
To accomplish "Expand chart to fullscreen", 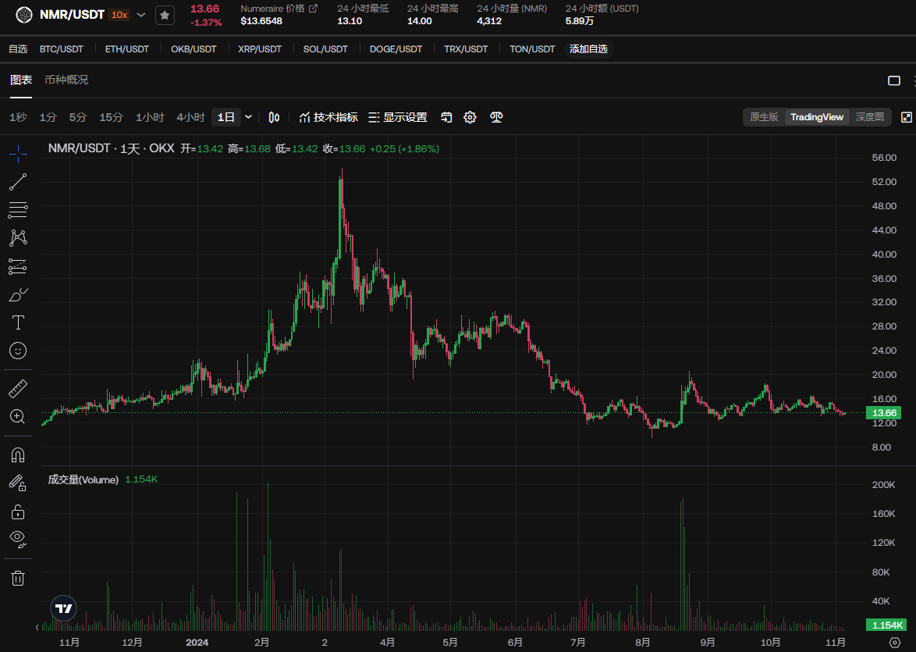I will pyautogui.click(x=906, y=117).
